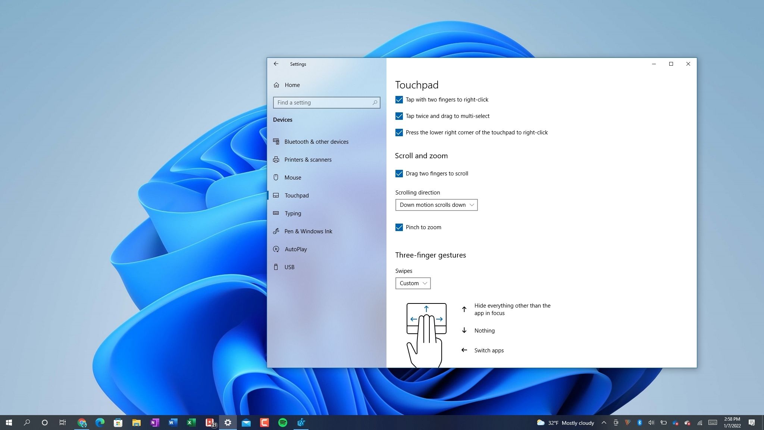
Task: Click back arrow to previous settings page
Action: pos(276,63)
